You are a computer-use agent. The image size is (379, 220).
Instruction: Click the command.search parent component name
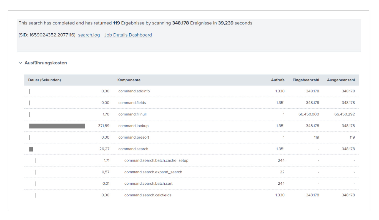tap(133, 149)
